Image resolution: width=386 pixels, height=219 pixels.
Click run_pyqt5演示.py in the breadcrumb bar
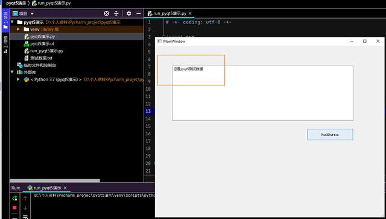(51, 4)
